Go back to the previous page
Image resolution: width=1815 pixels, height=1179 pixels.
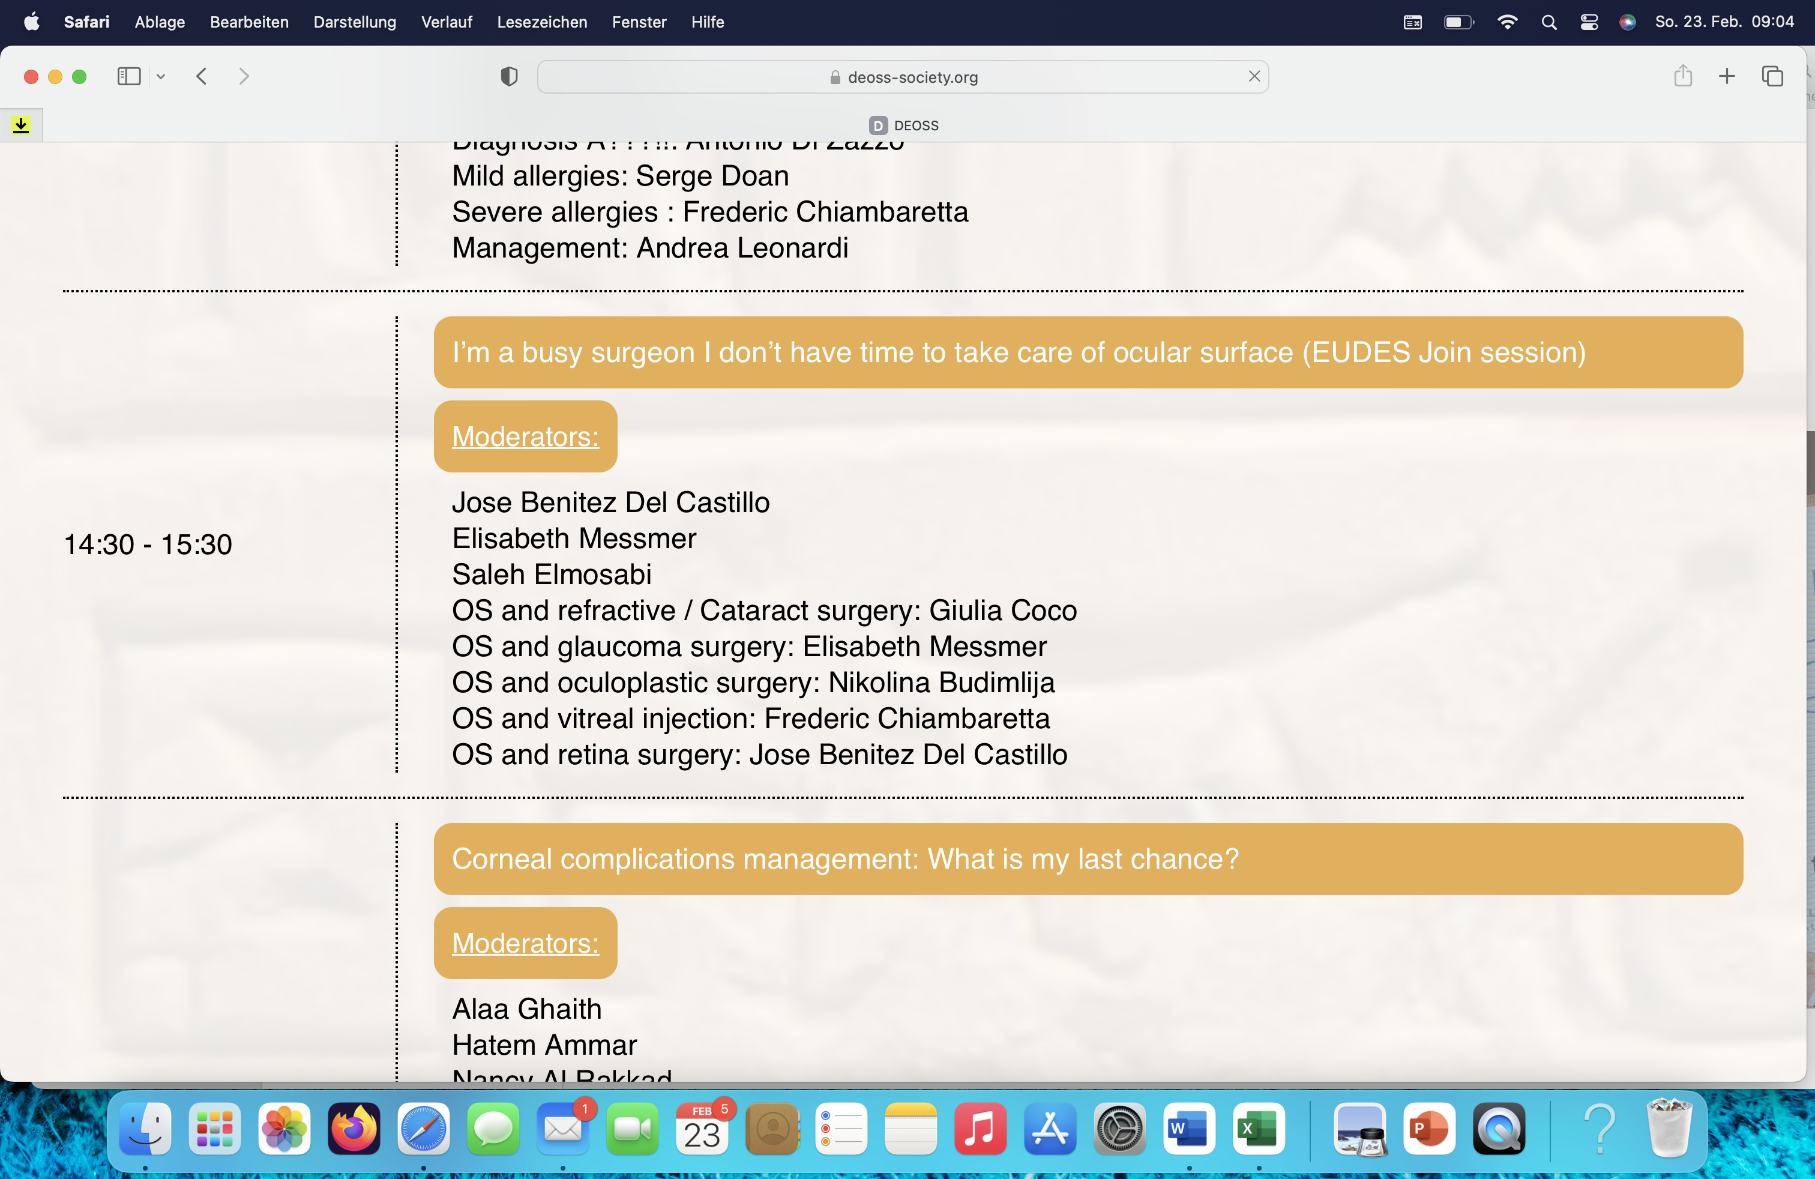pyautogui.click(x=201, y=76)
